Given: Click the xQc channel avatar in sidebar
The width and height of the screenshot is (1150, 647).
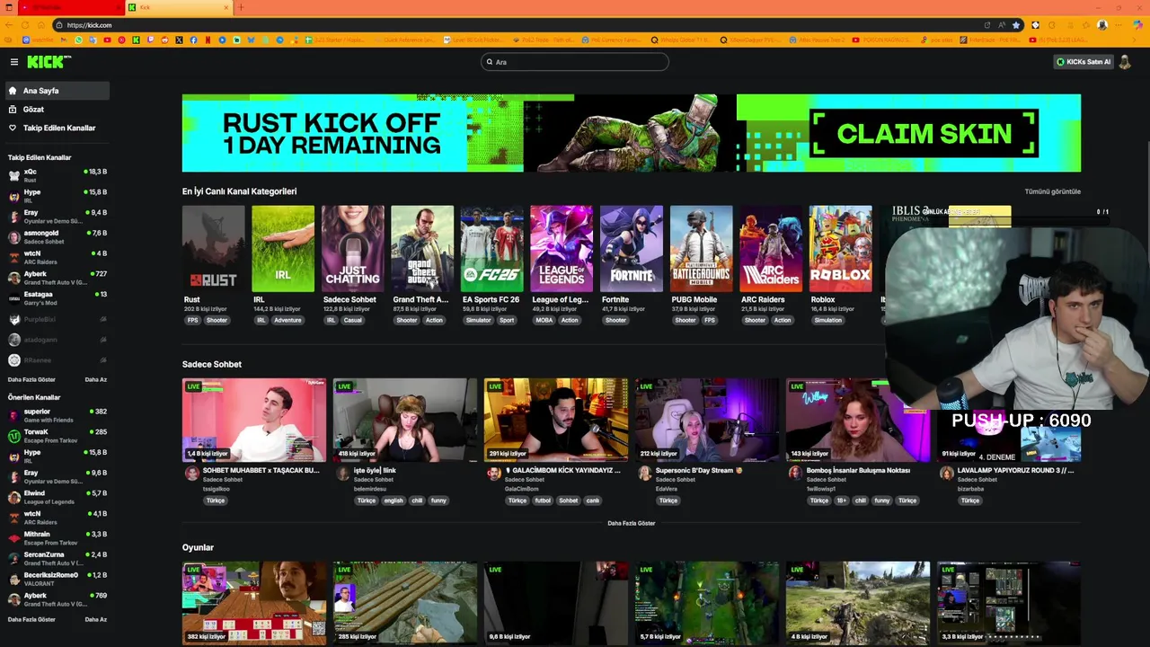Looking at the screenshot, I should point(13,175).
